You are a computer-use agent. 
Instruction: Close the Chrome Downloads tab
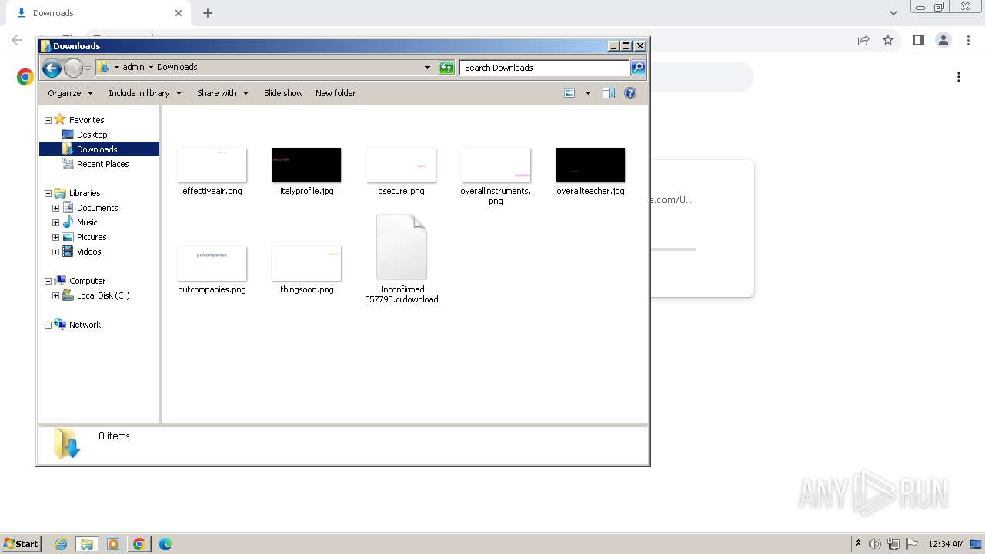coord(179,13)
